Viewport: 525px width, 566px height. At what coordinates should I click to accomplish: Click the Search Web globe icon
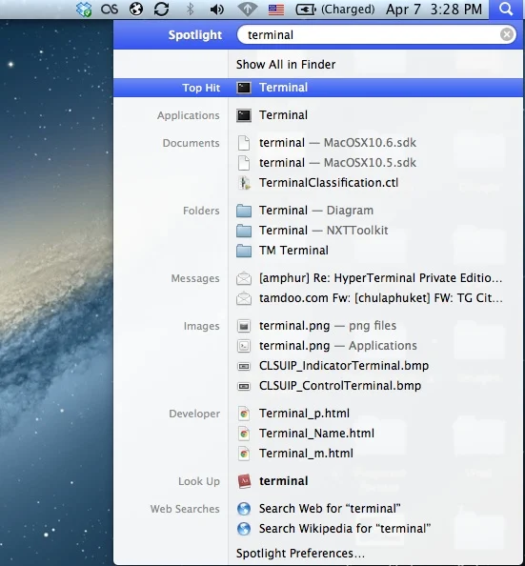click(244, 509)
